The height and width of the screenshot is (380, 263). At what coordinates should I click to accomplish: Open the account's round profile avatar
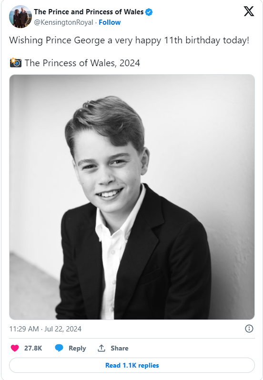click(x=20, y=17)
